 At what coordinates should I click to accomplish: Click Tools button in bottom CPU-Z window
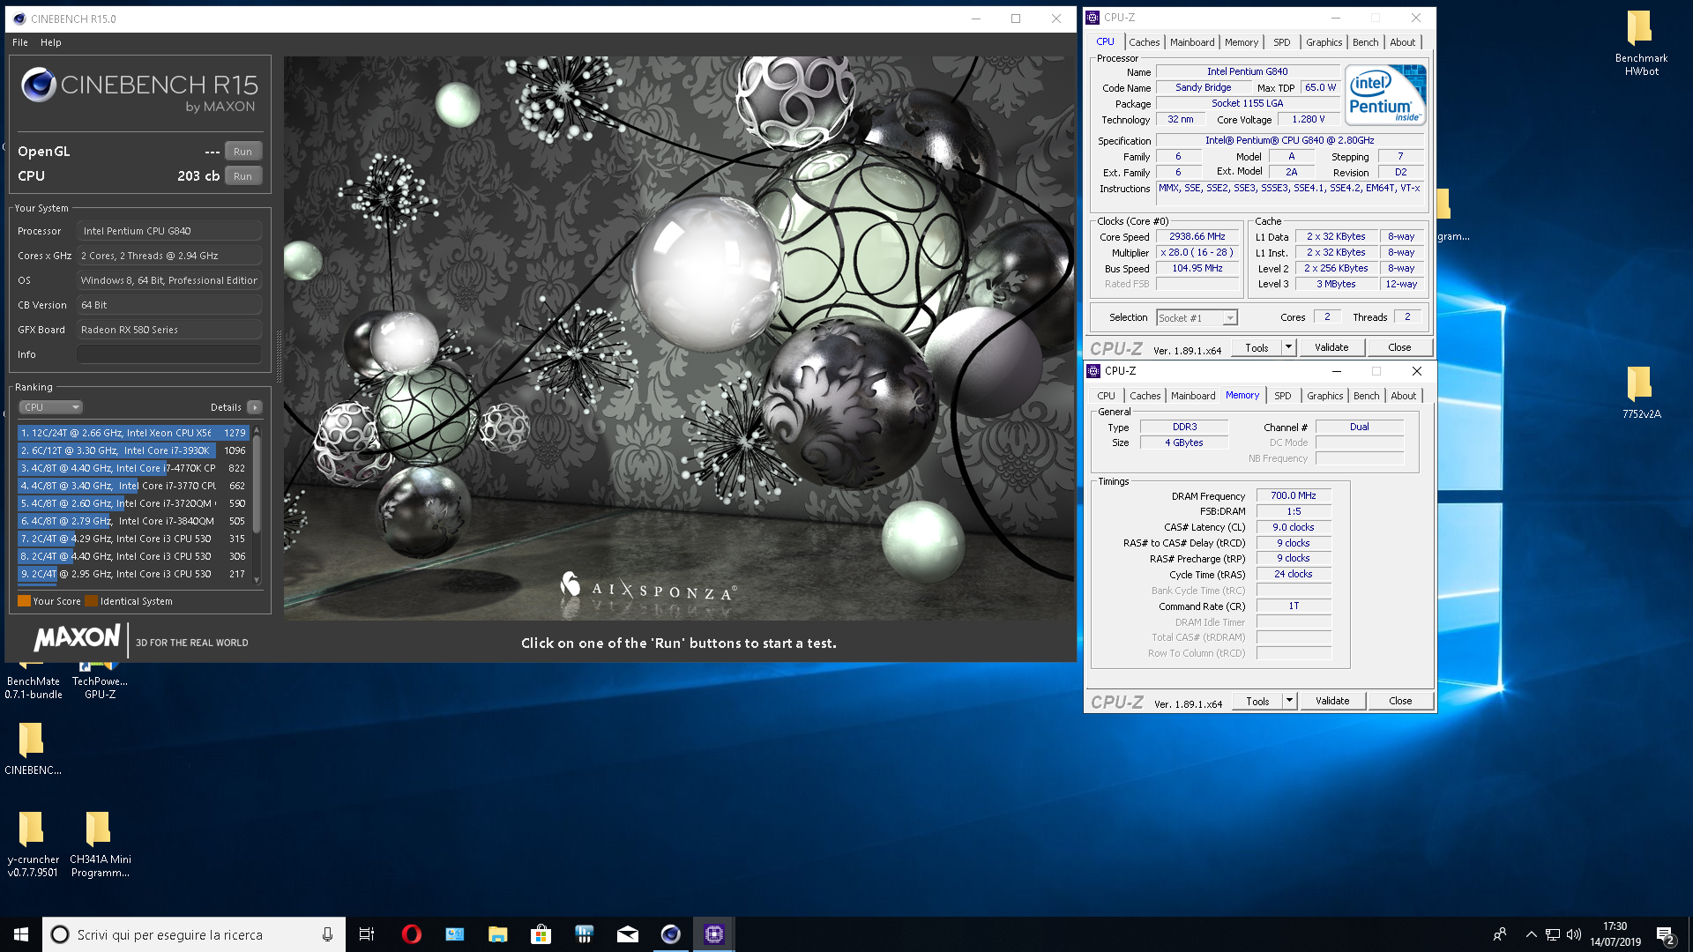tap(1257, 702)
